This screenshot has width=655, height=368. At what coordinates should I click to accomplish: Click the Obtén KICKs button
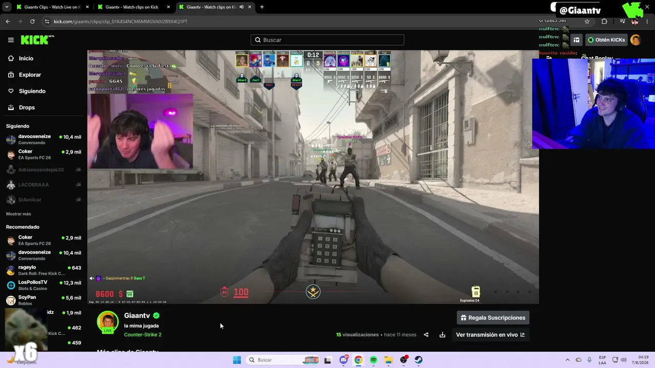point(606,40)
